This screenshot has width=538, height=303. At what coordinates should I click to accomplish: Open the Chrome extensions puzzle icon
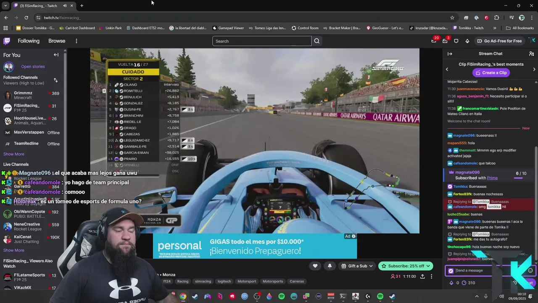point(497,18)
